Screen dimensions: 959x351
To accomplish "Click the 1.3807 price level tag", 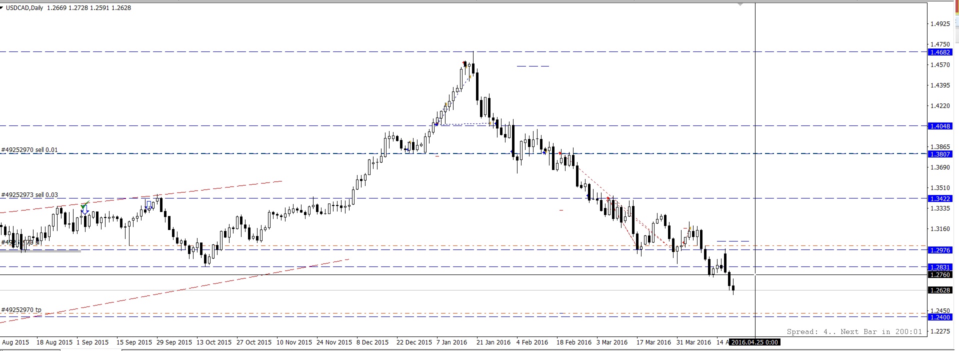I will click(939, 154).
